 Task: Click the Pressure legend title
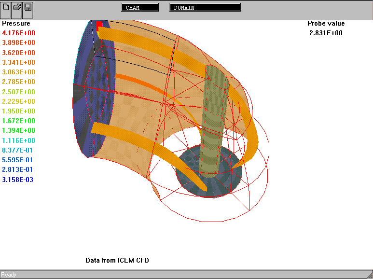[16, 23]
